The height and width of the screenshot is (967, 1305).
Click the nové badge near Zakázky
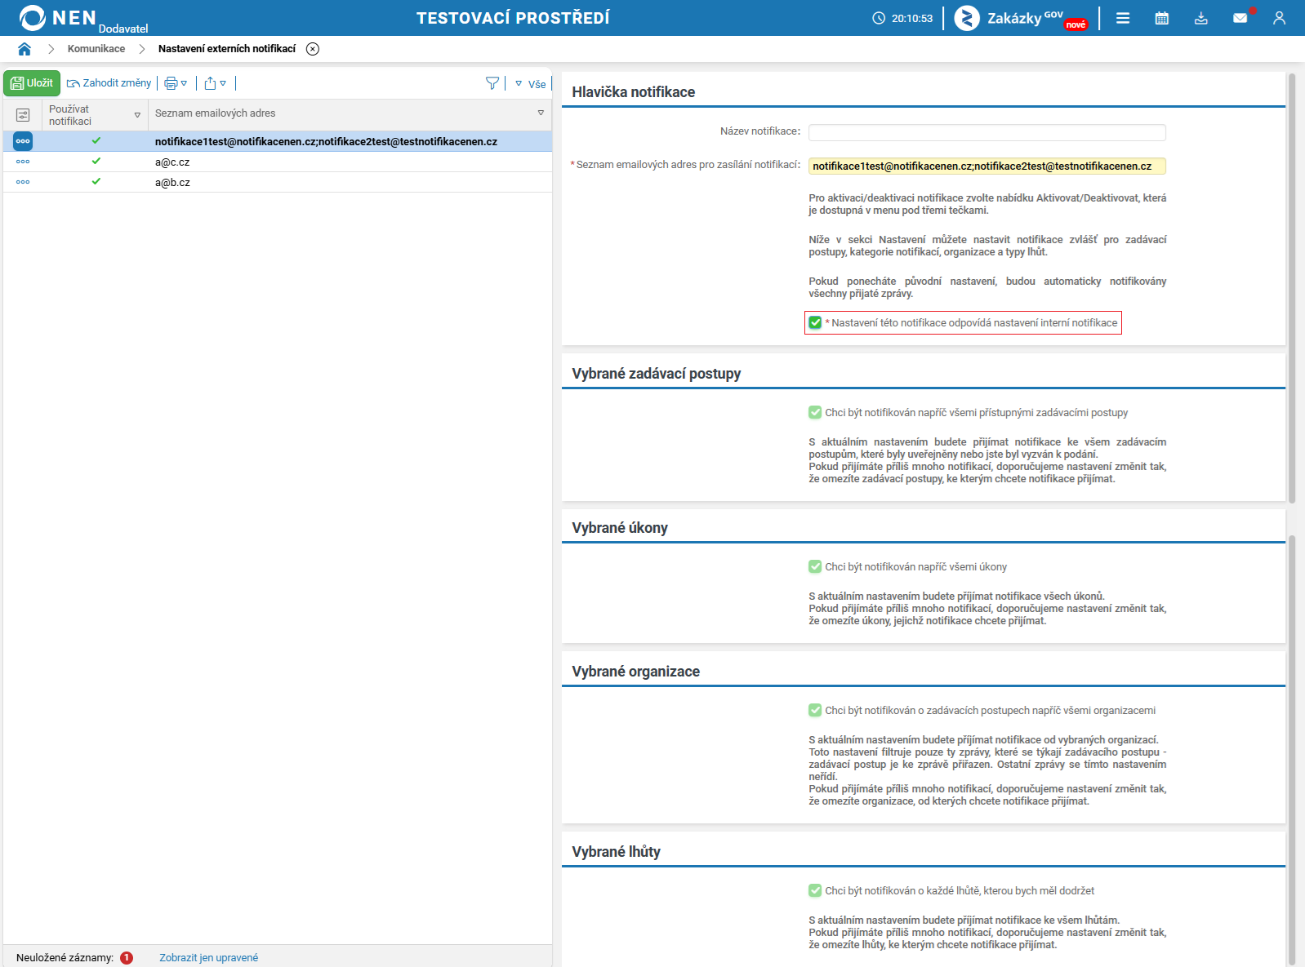[1076, 24]
